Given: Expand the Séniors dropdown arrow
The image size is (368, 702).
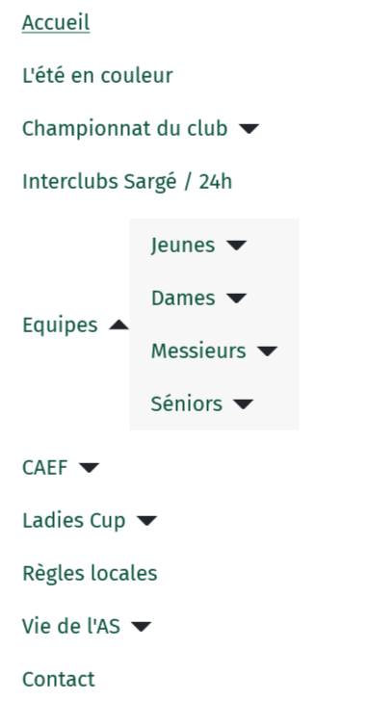Looking at the screenshot, I should (x=244, y=404).
